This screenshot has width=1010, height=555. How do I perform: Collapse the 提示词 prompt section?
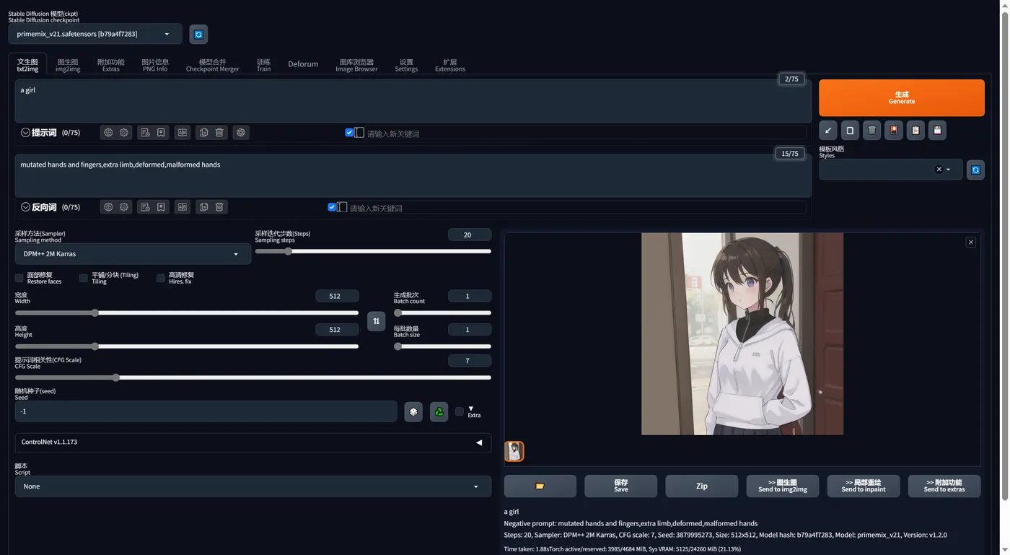[25, 133]
